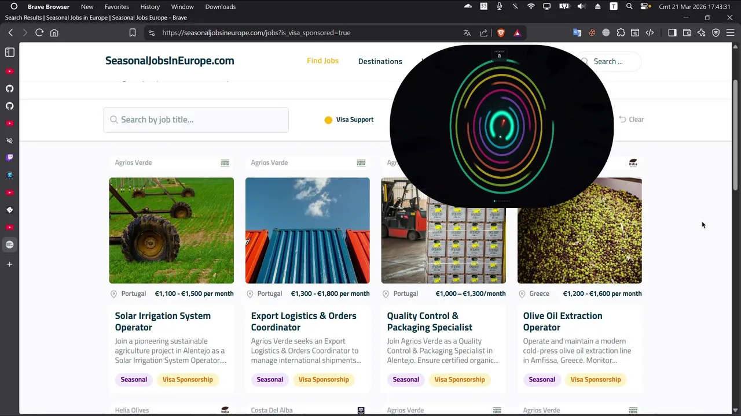The width and height of the screenshot is (741, 416).
Task: Open the Favorites menu in top bar
Action: tap(117, 7)
